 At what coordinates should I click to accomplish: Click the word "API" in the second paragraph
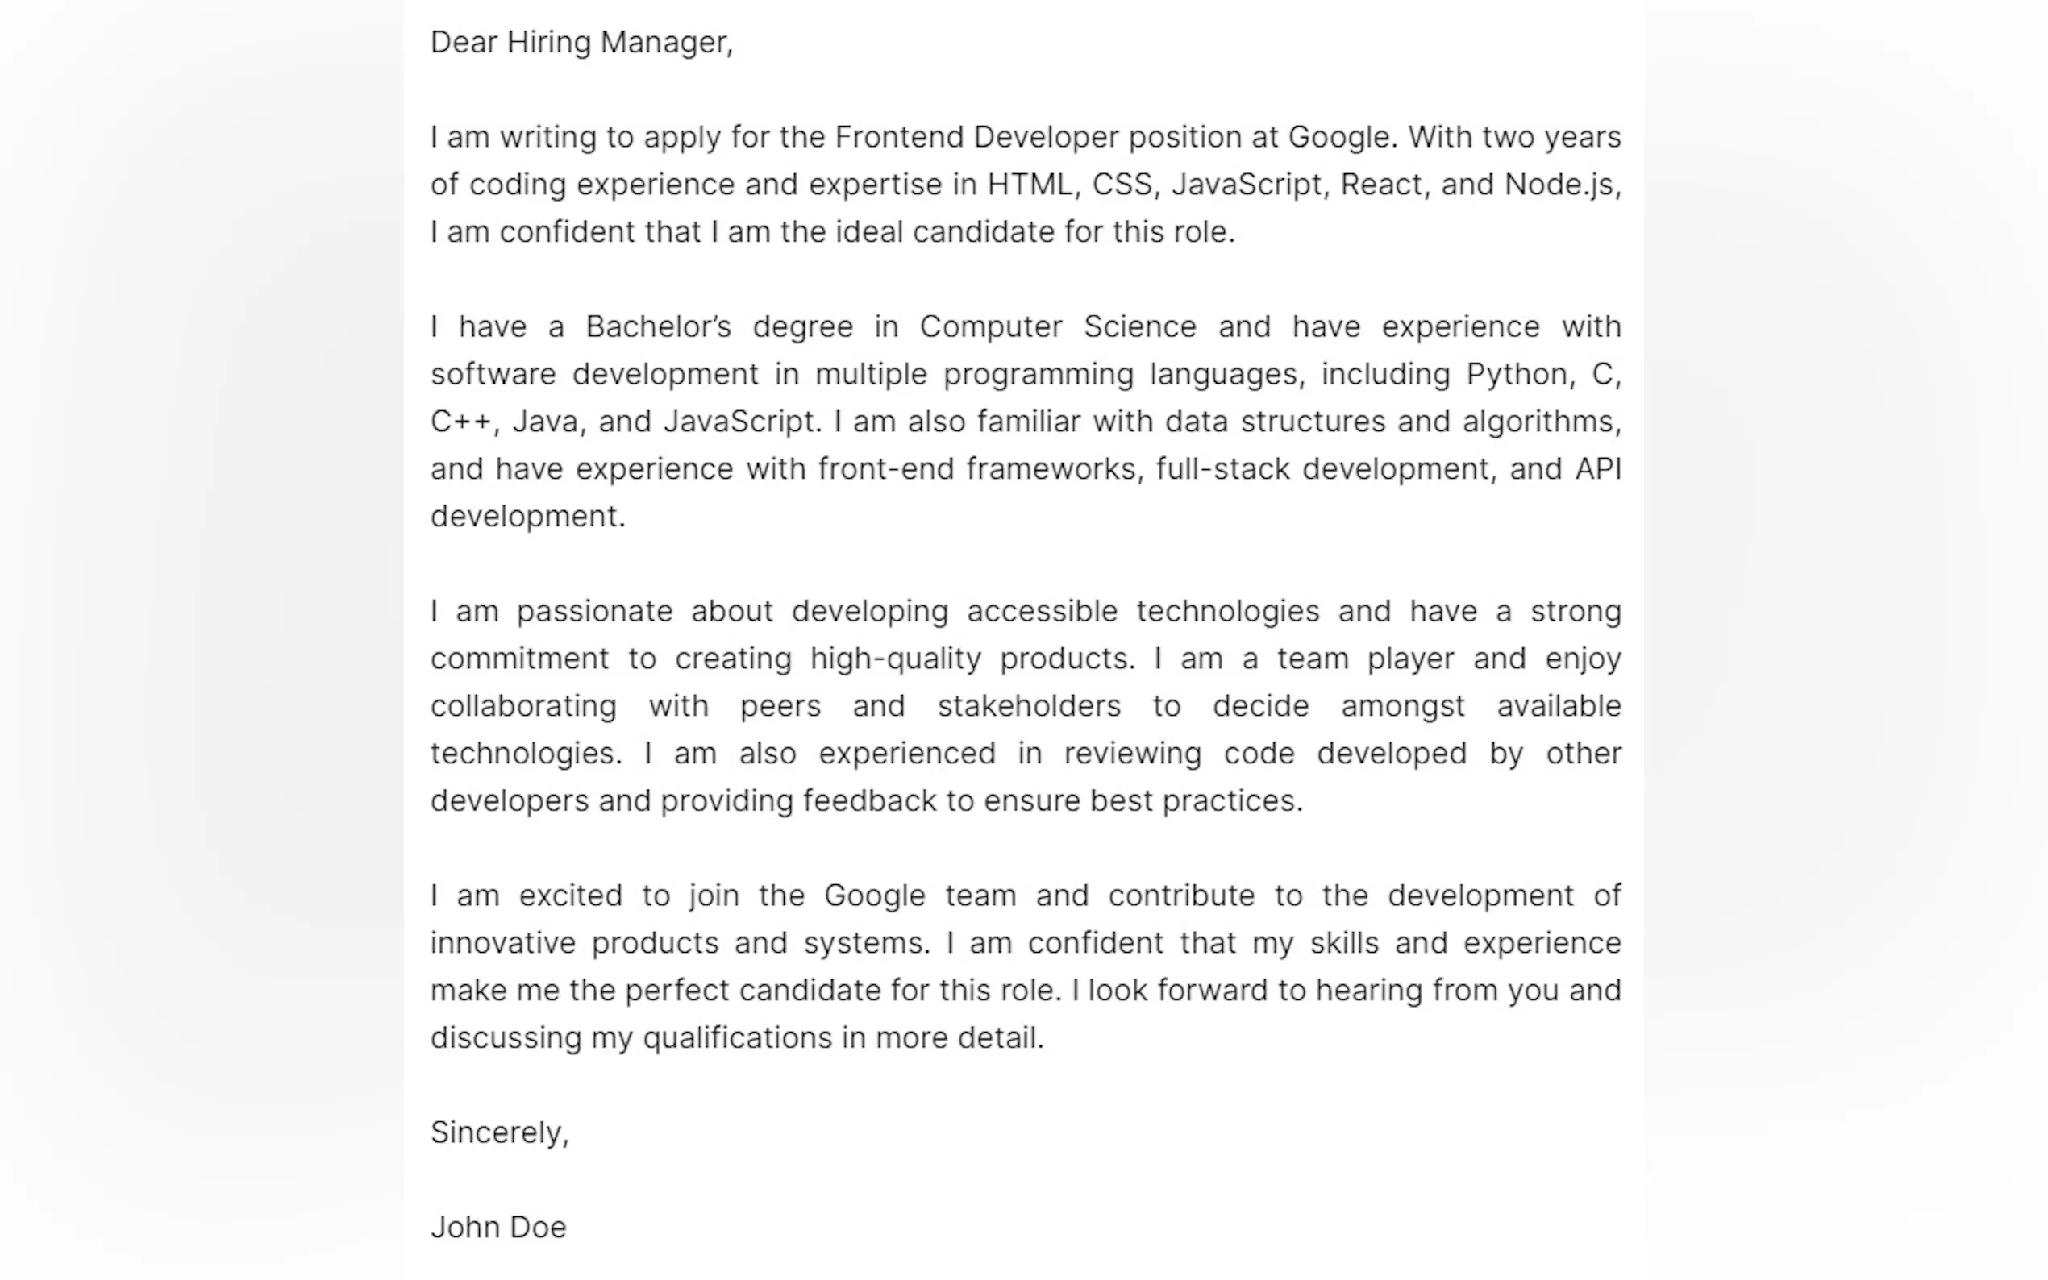coord(1597,469)
